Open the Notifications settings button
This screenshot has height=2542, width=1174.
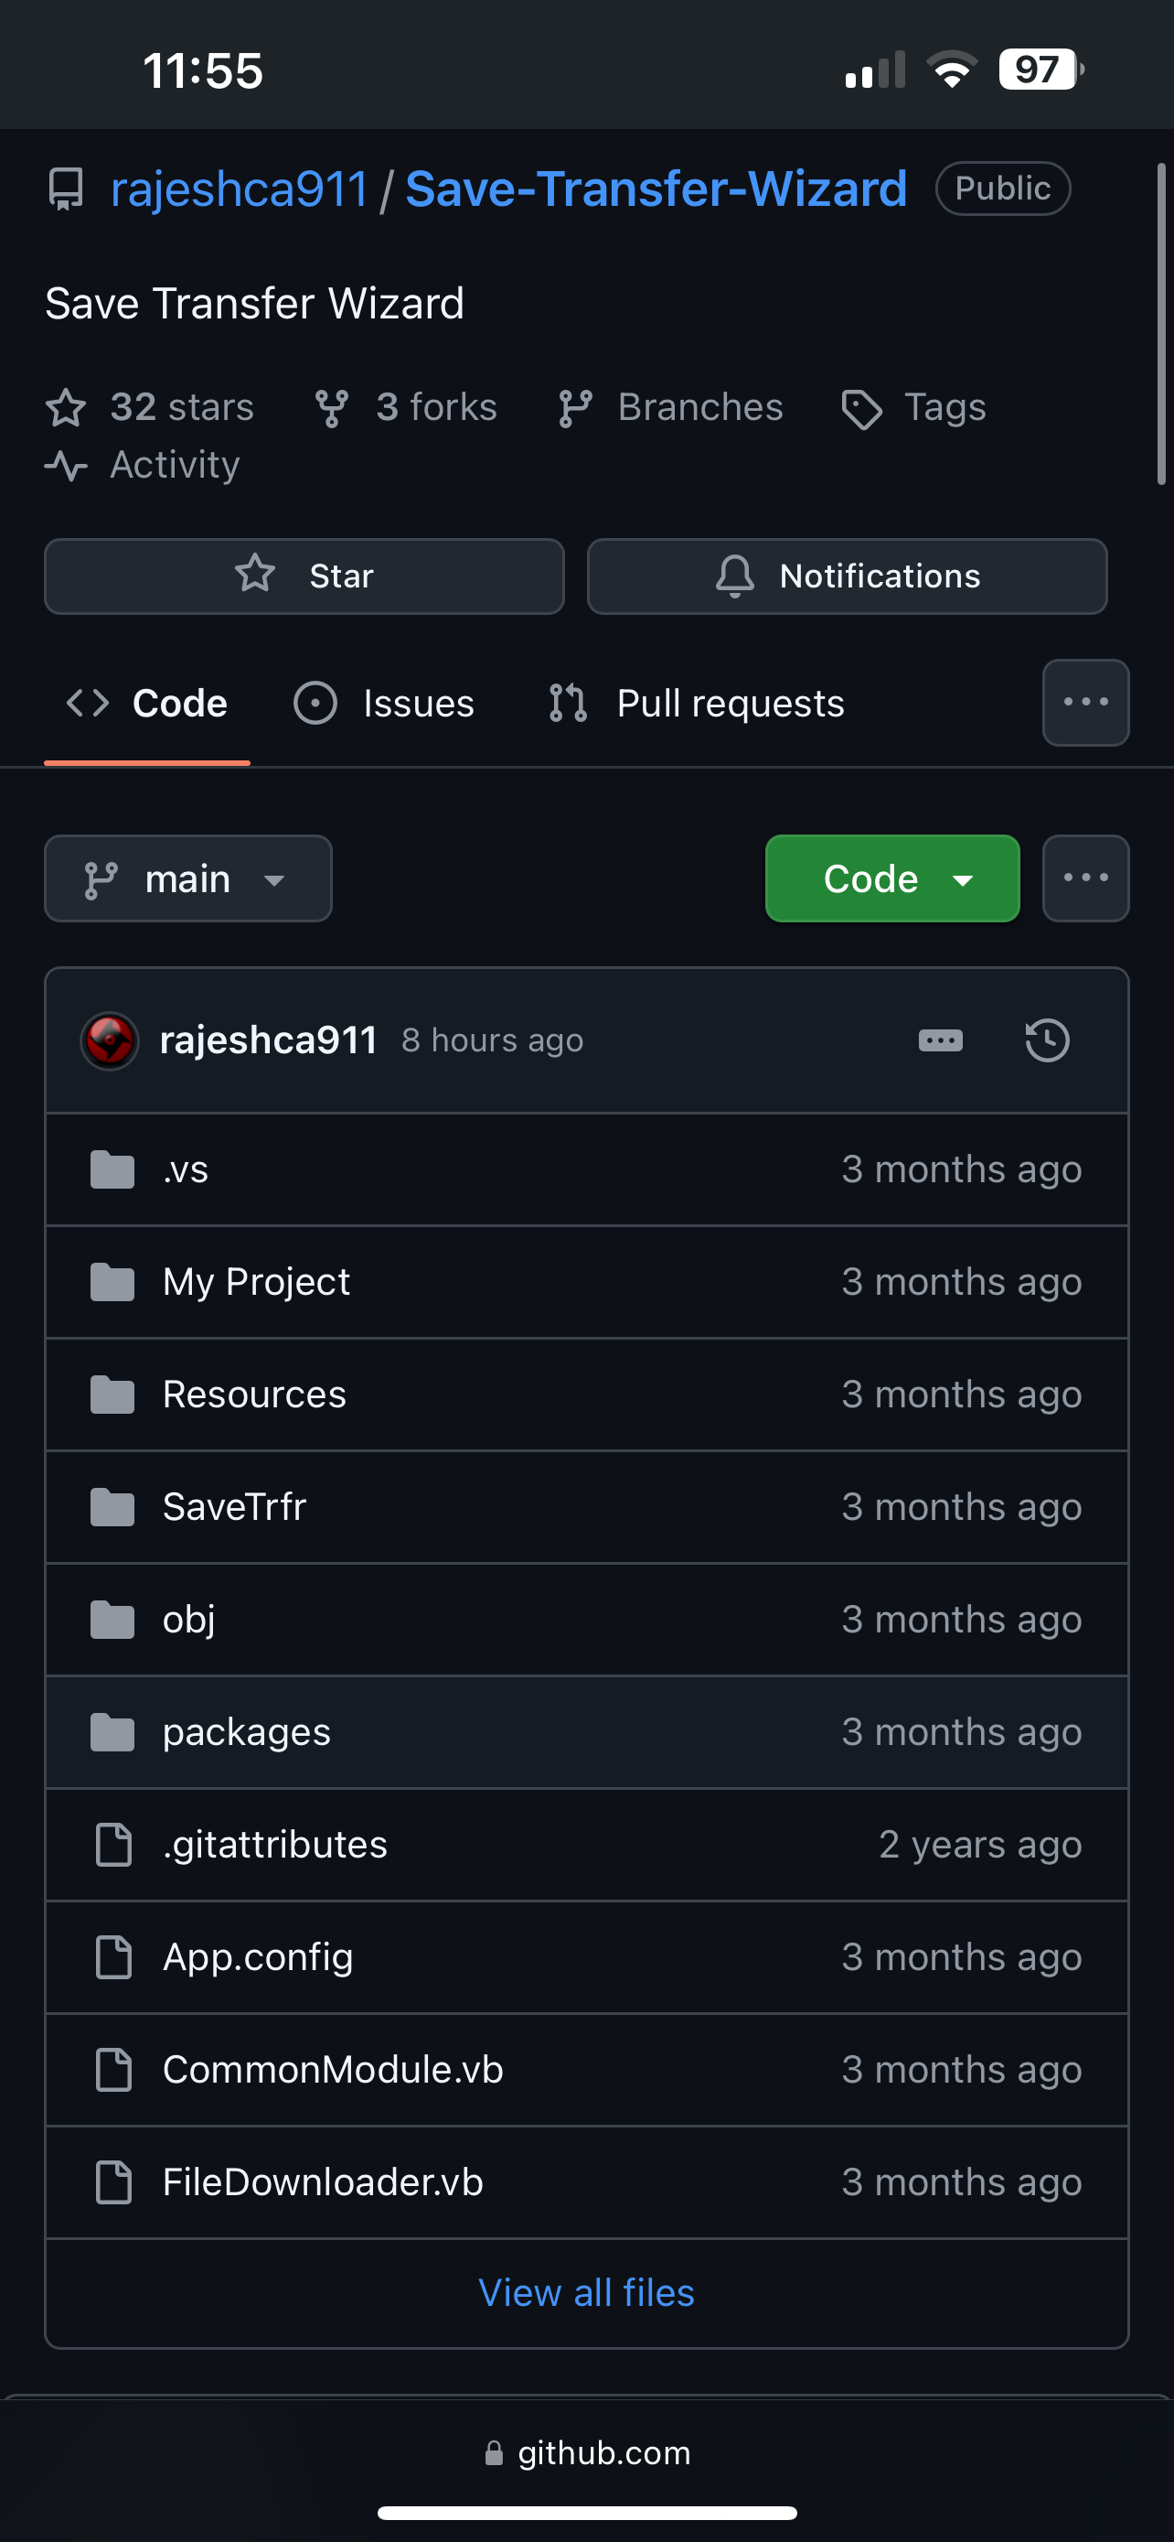(x=848, y=576)
